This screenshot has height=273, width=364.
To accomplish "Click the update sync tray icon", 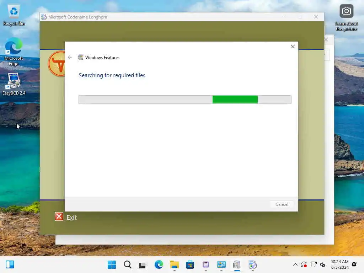I will 304,264.
